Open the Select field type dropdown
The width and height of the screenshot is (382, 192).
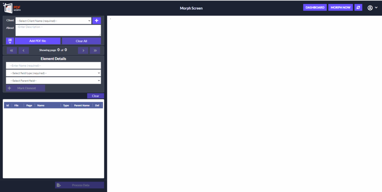click(x=53, y=73)
